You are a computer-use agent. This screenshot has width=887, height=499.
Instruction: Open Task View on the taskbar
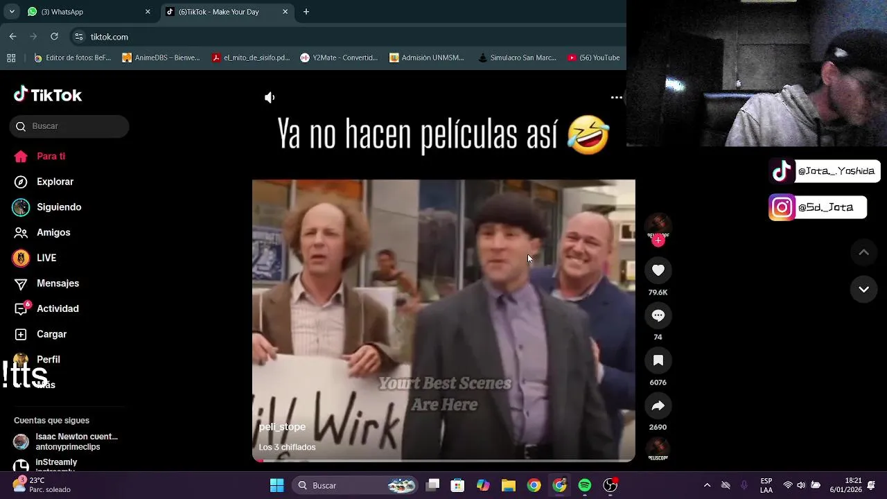pos(432,485)
